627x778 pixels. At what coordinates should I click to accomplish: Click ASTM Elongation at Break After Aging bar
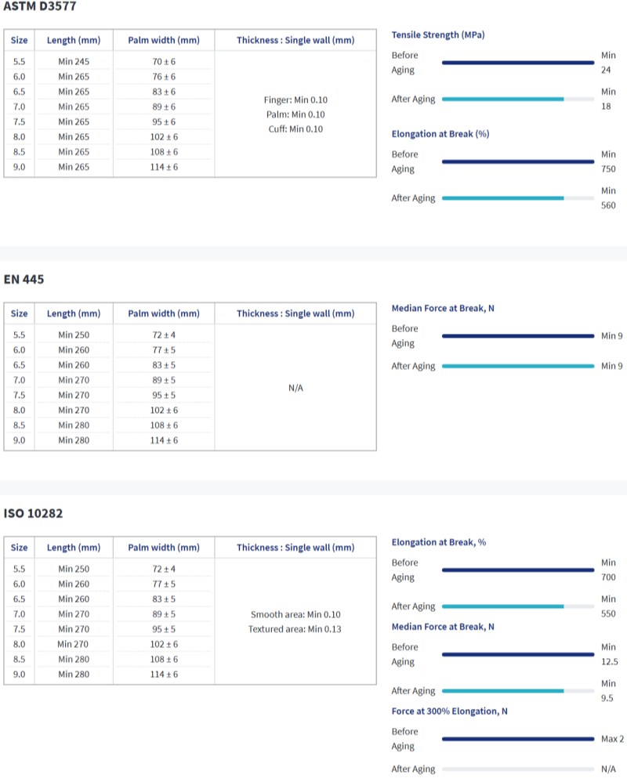(517, 198)
